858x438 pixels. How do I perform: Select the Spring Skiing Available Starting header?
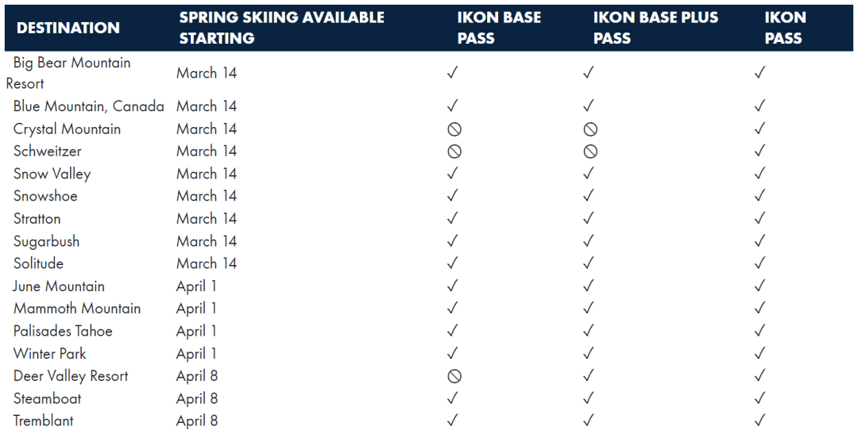pyautogui.click(x=281, y=28)
